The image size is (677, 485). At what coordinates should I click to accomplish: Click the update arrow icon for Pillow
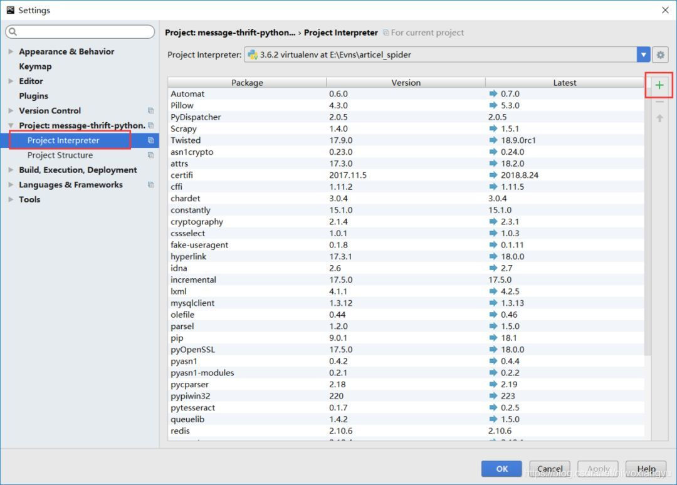click(x=493, y=105)
